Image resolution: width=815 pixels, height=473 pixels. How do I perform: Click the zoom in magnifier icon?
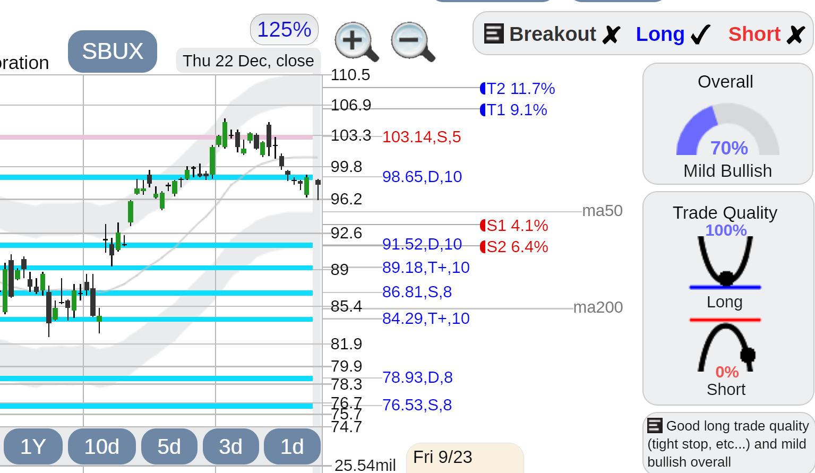356,42
